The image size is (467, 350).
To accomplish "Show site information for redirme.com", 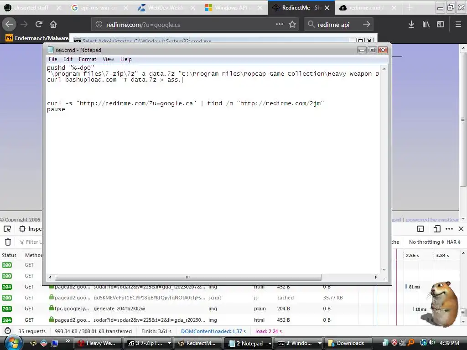I will (x=99, y=25).
